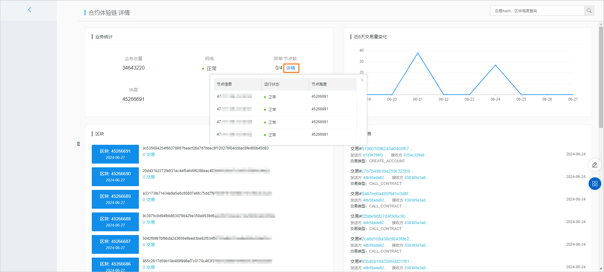The image size is (604, 272).
Task: Open block 区块: 45266687
Action: tap(115, 244)
